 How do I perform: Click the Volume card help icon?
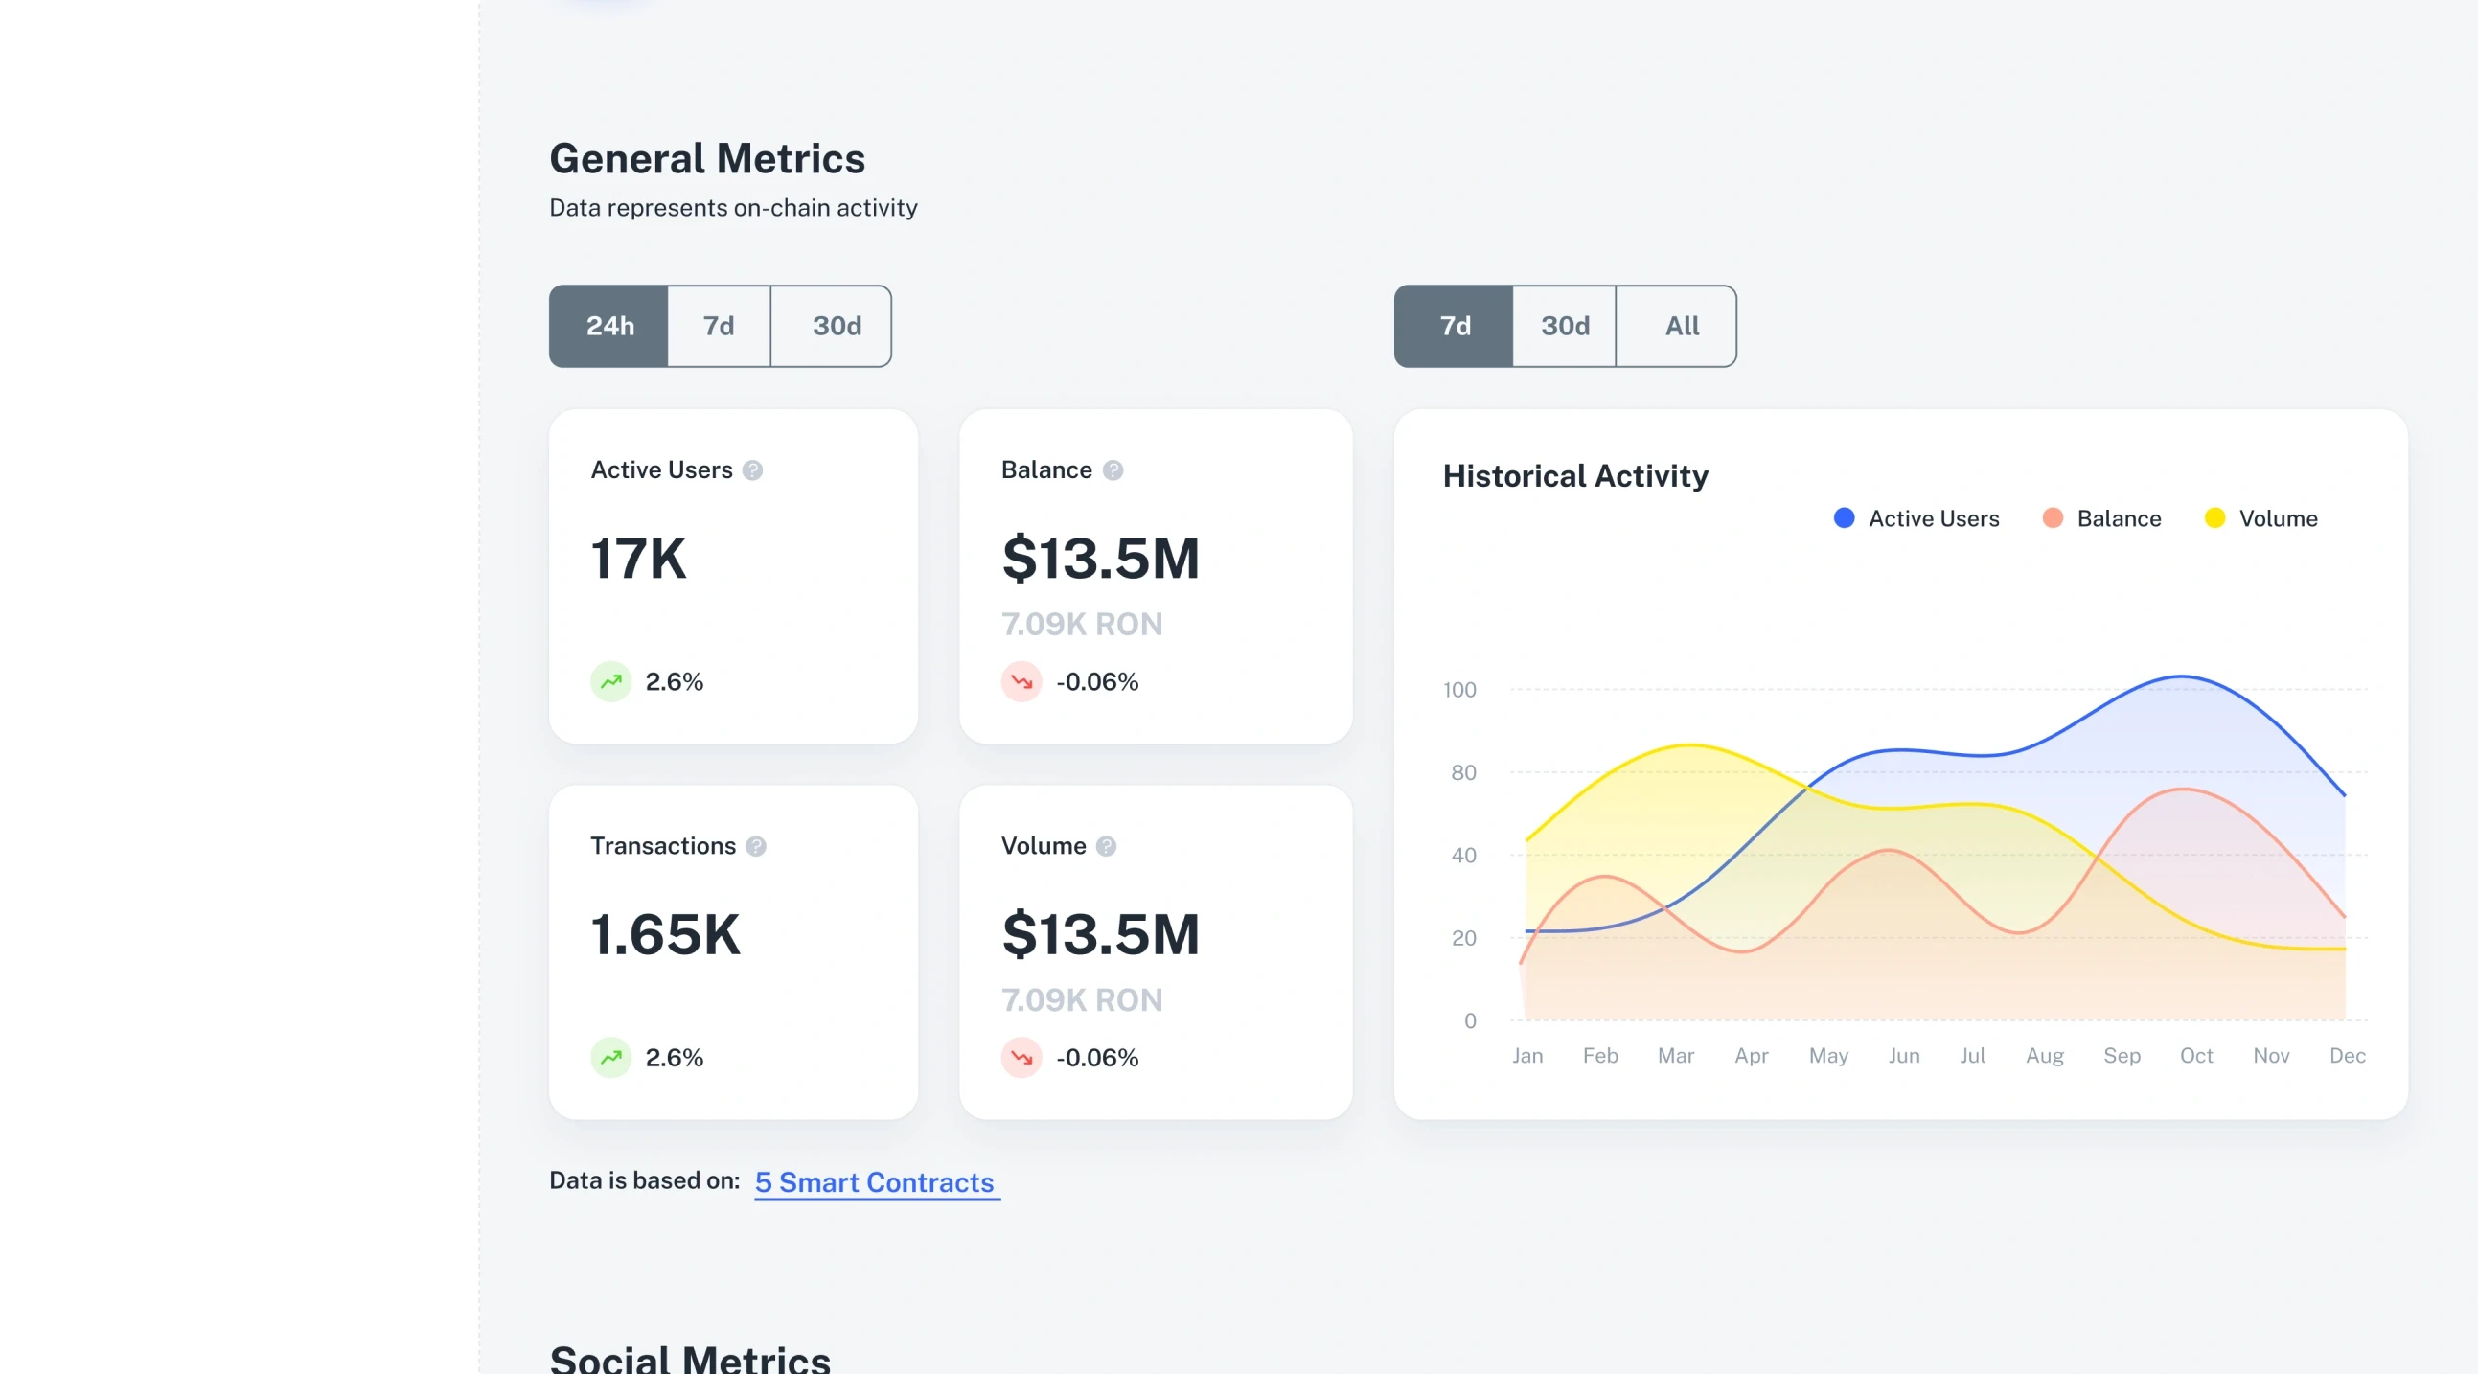(1106, 847)
